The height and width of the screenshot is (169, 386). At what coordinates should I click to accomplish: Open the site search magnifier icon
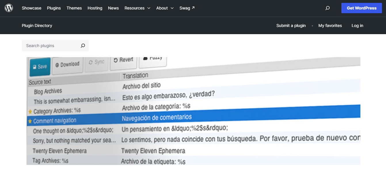point(328,8)
